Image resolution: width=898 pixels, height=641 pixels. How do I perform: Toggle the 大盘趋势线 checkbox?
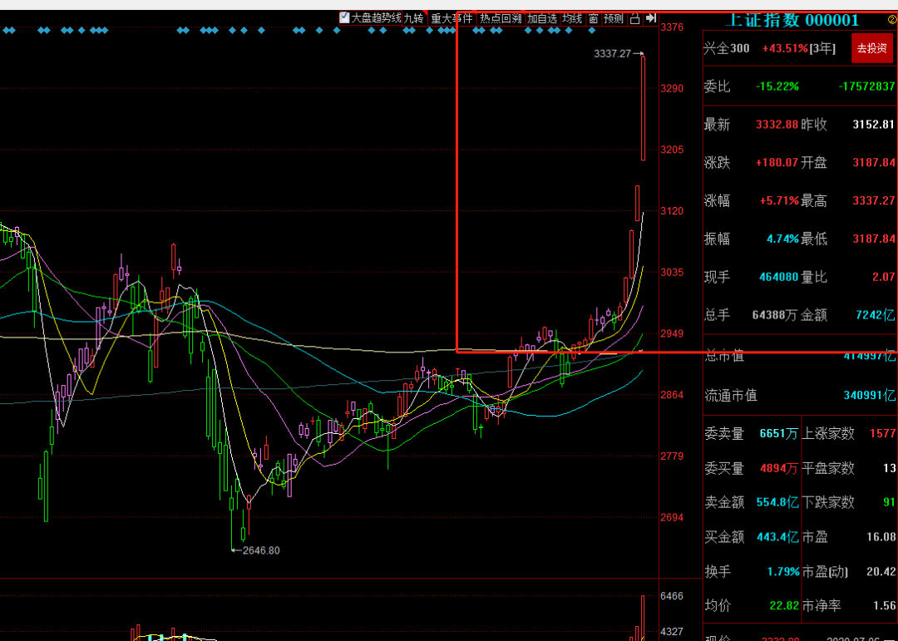pyautogui.click(x=344, y=17)
